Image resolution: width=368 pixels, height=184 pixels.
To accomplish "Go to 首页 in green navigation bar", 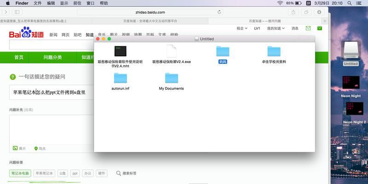I will pyautogui.click(x=19, y=57).
